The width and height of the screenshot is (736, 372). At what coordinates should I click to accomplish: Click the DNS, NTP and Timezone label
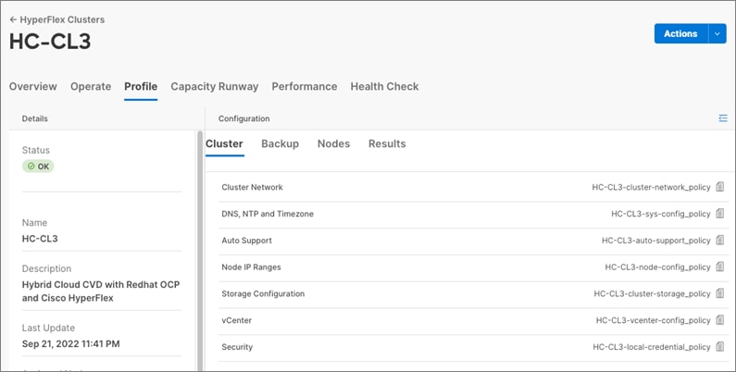(268, 214)
